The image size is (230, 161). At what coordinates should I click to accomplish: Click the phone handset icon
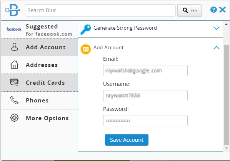click(x=14, y=100)
